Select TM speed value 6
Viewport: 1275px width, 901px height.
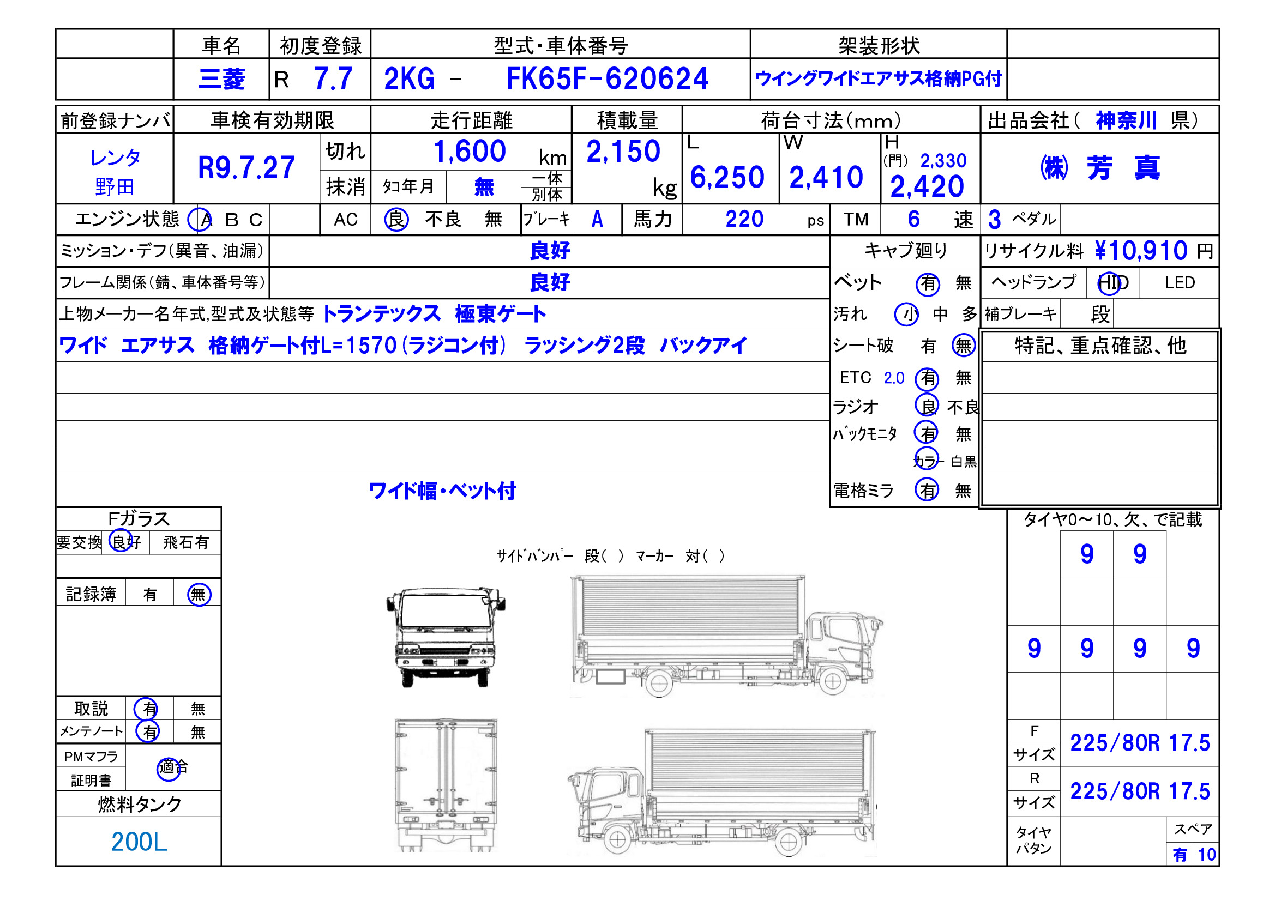point(913,219)
